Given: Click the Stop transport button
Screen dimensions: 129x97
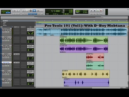Looking at the screenshot, I should [x=95, y=11].
